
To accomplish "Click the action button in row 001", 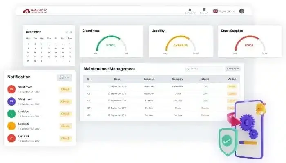I will click(x=232, y=86).
